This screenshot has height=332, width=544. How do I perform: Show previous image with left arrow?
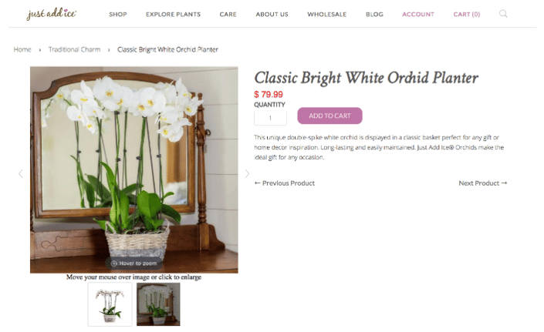21,173
